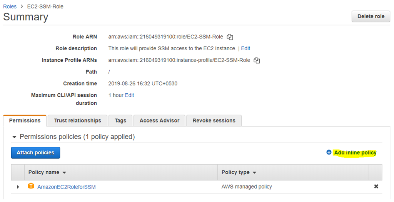
Task: Edit the role description
Action: pos(245,48)
